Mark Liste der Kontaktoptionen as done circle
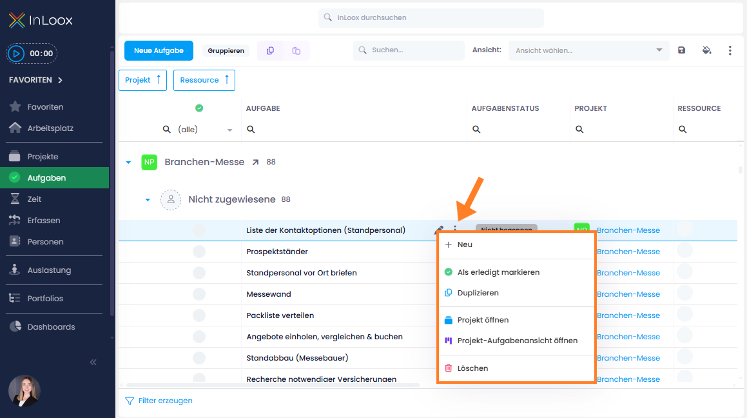This screenshot has width=747, height=418. pyautogui.click(x=199, y=230)
